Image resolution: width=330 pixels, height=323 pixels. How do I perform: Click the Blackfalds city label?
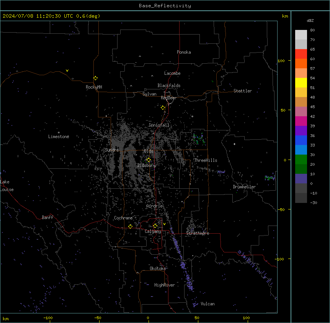[169, 86]
